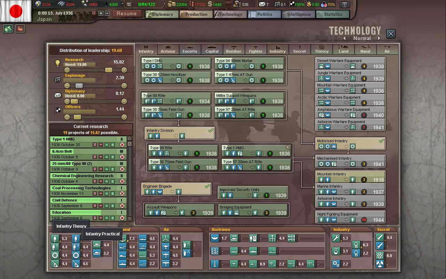This screenshot has width=446, height=279.
Task: Click the Espionage icon in distribution panel
Action: point(58,80)
